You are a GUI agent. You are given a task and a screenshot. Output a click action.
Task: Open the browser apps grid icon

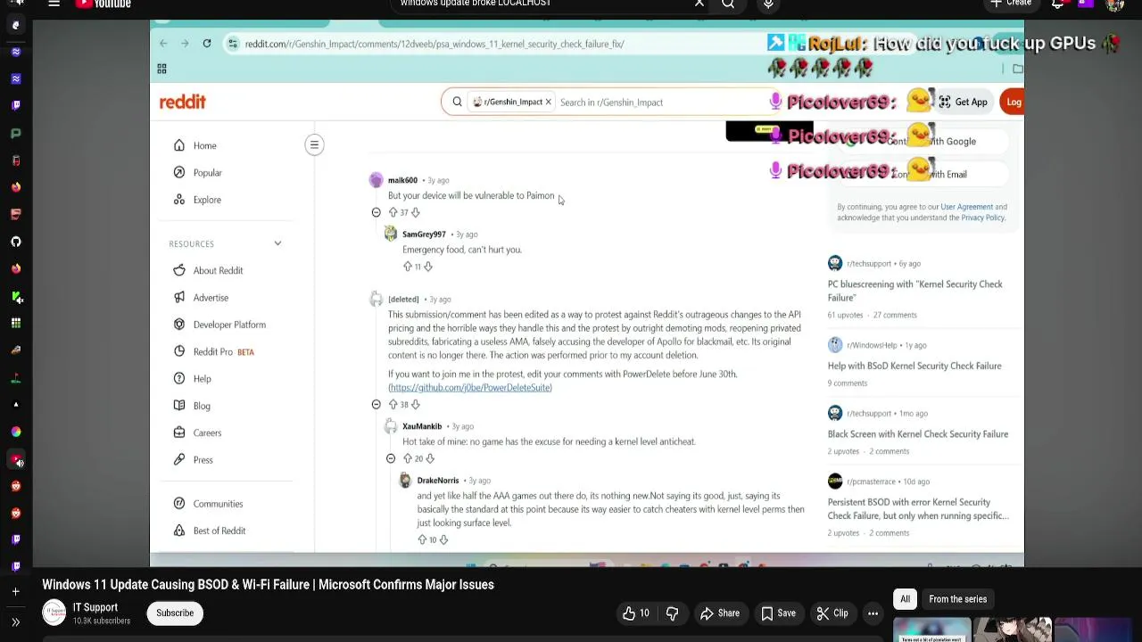pyautogui.click(x=161, y=69)
